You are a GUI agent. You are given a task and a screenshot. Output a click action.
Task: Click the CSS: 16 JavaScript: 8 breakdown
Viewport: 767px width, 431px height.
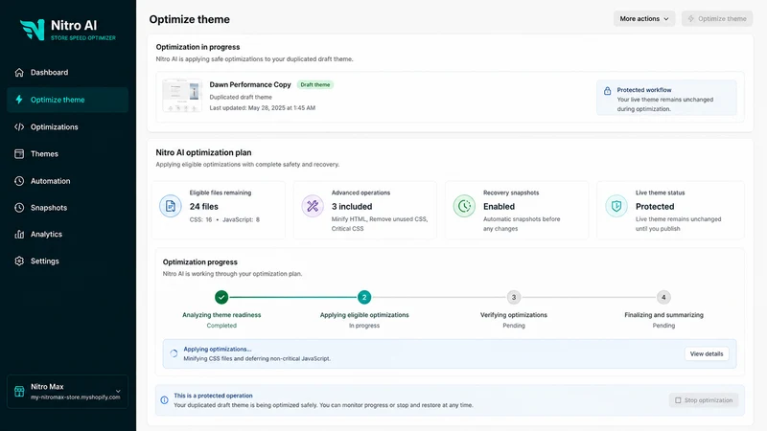click(x=224, y=220)
